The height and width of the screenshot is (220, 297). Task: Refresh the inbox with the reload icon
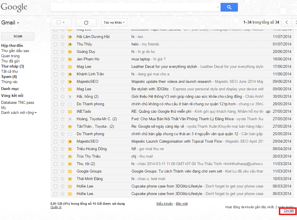pyautogui.click(x=86, y=23)
